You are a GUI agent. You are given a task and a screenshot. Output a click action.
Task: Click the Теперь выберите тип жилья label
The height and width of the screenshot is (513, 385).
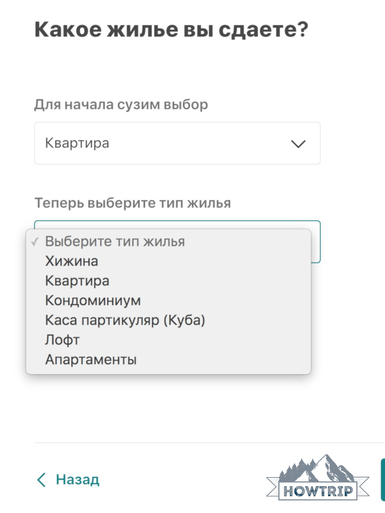pos(133,203)
